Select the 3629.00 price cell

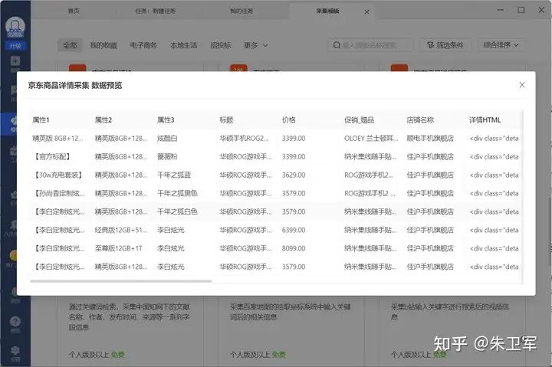pos(294,175)
